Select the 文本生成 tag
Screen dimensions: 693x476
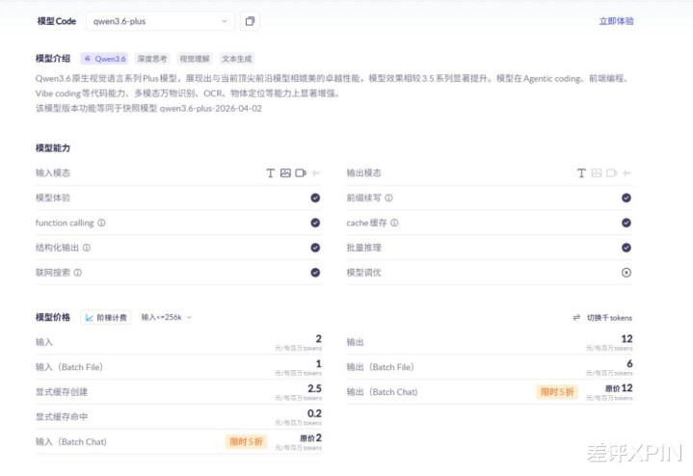[x=236, y=59]
